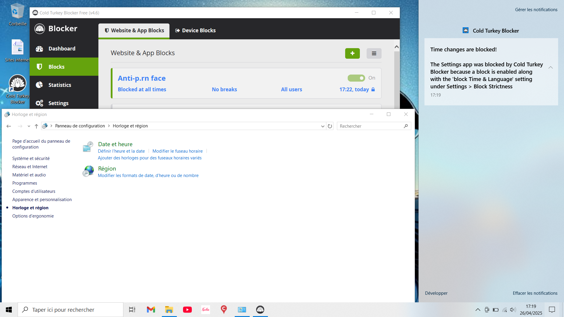Click 'Gérer les notifications' link
This screenshot has width=564, height=317.
tap(536, 10)
